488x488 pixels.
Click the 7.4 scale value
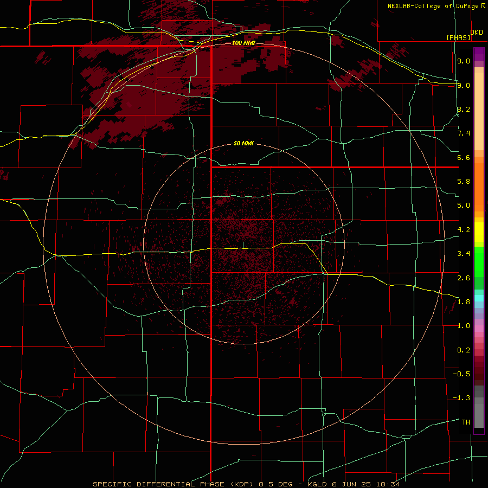(464, 133)
